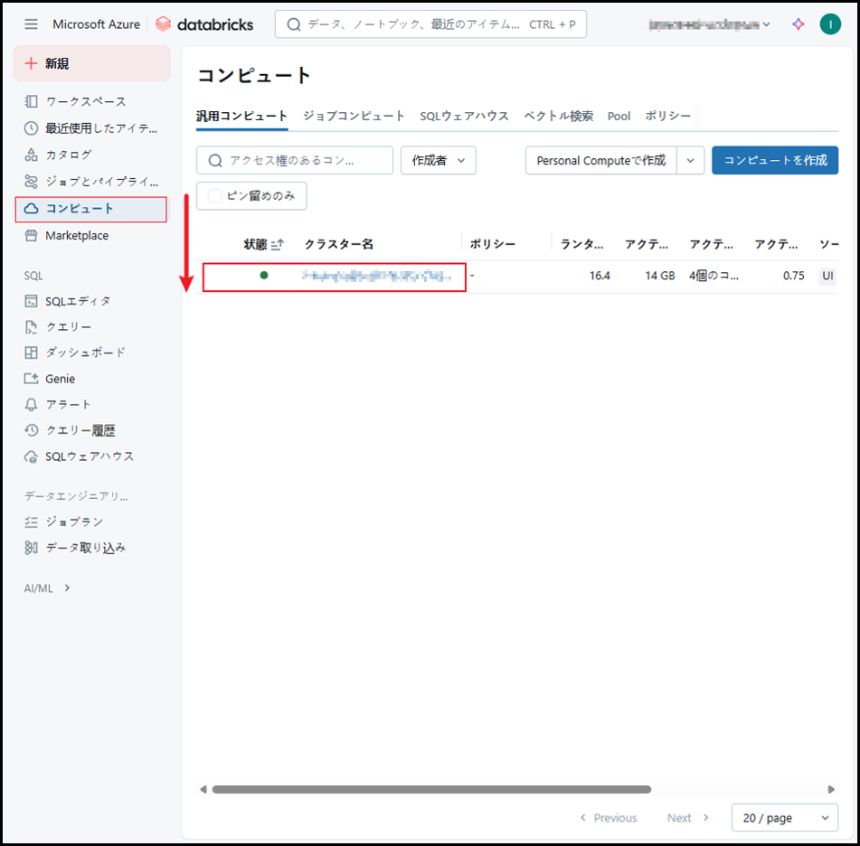Screen dimensions: 860x846
Task: Click the horizontal scrollbar thumb
Action: pyautogui.click(x=431, y=790)
